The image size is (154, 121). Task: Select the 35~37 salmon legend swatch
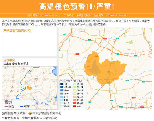75,100
